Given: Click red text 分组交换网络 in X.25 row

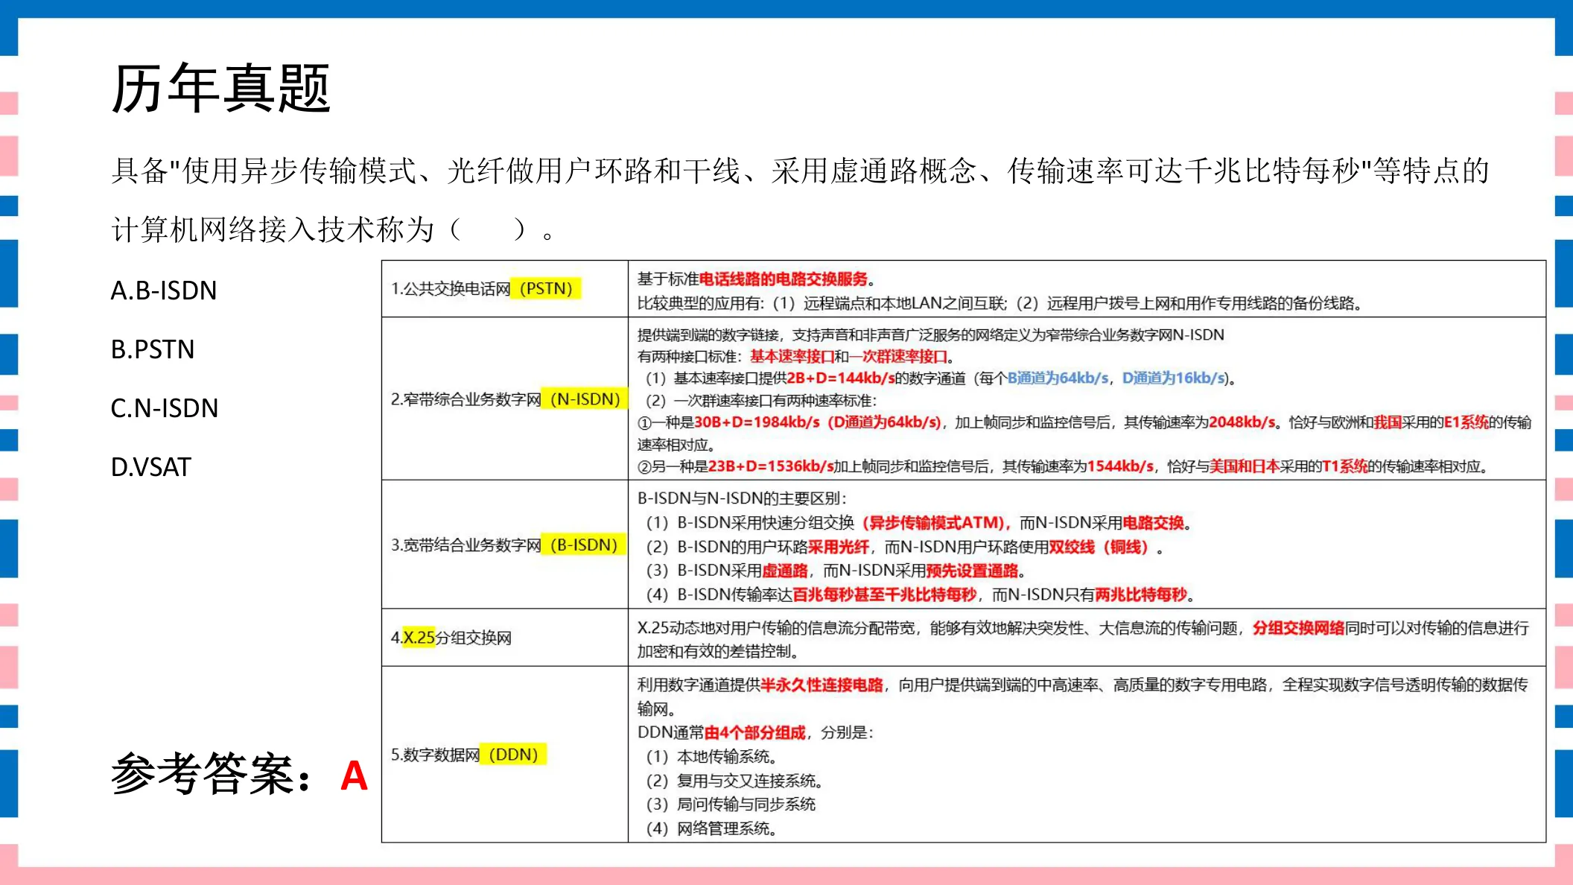Looking at the screenshot, I should (x=1298, y=628).
